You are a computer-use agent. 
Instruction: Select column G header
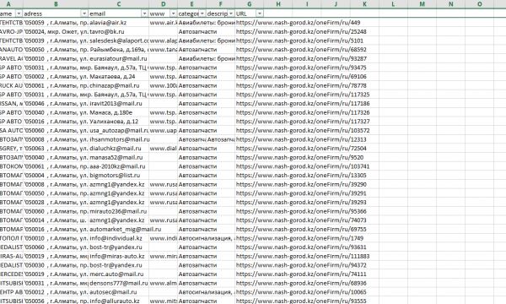(x=250, y=4)
